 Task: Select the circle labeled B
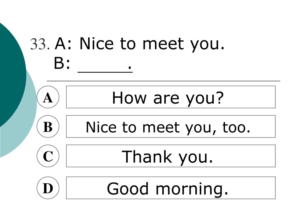pos(48,127)
